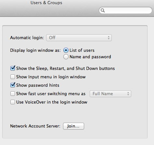Click the Users & Groups window title
The image size is (154, 145).
46,3
